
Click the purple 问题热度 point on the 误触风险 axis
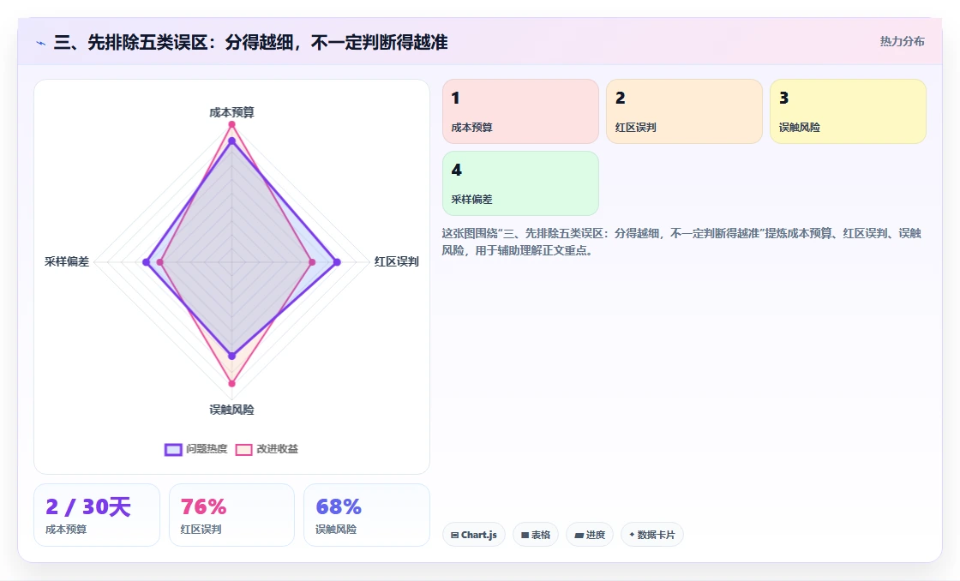(x=231, y=356)
